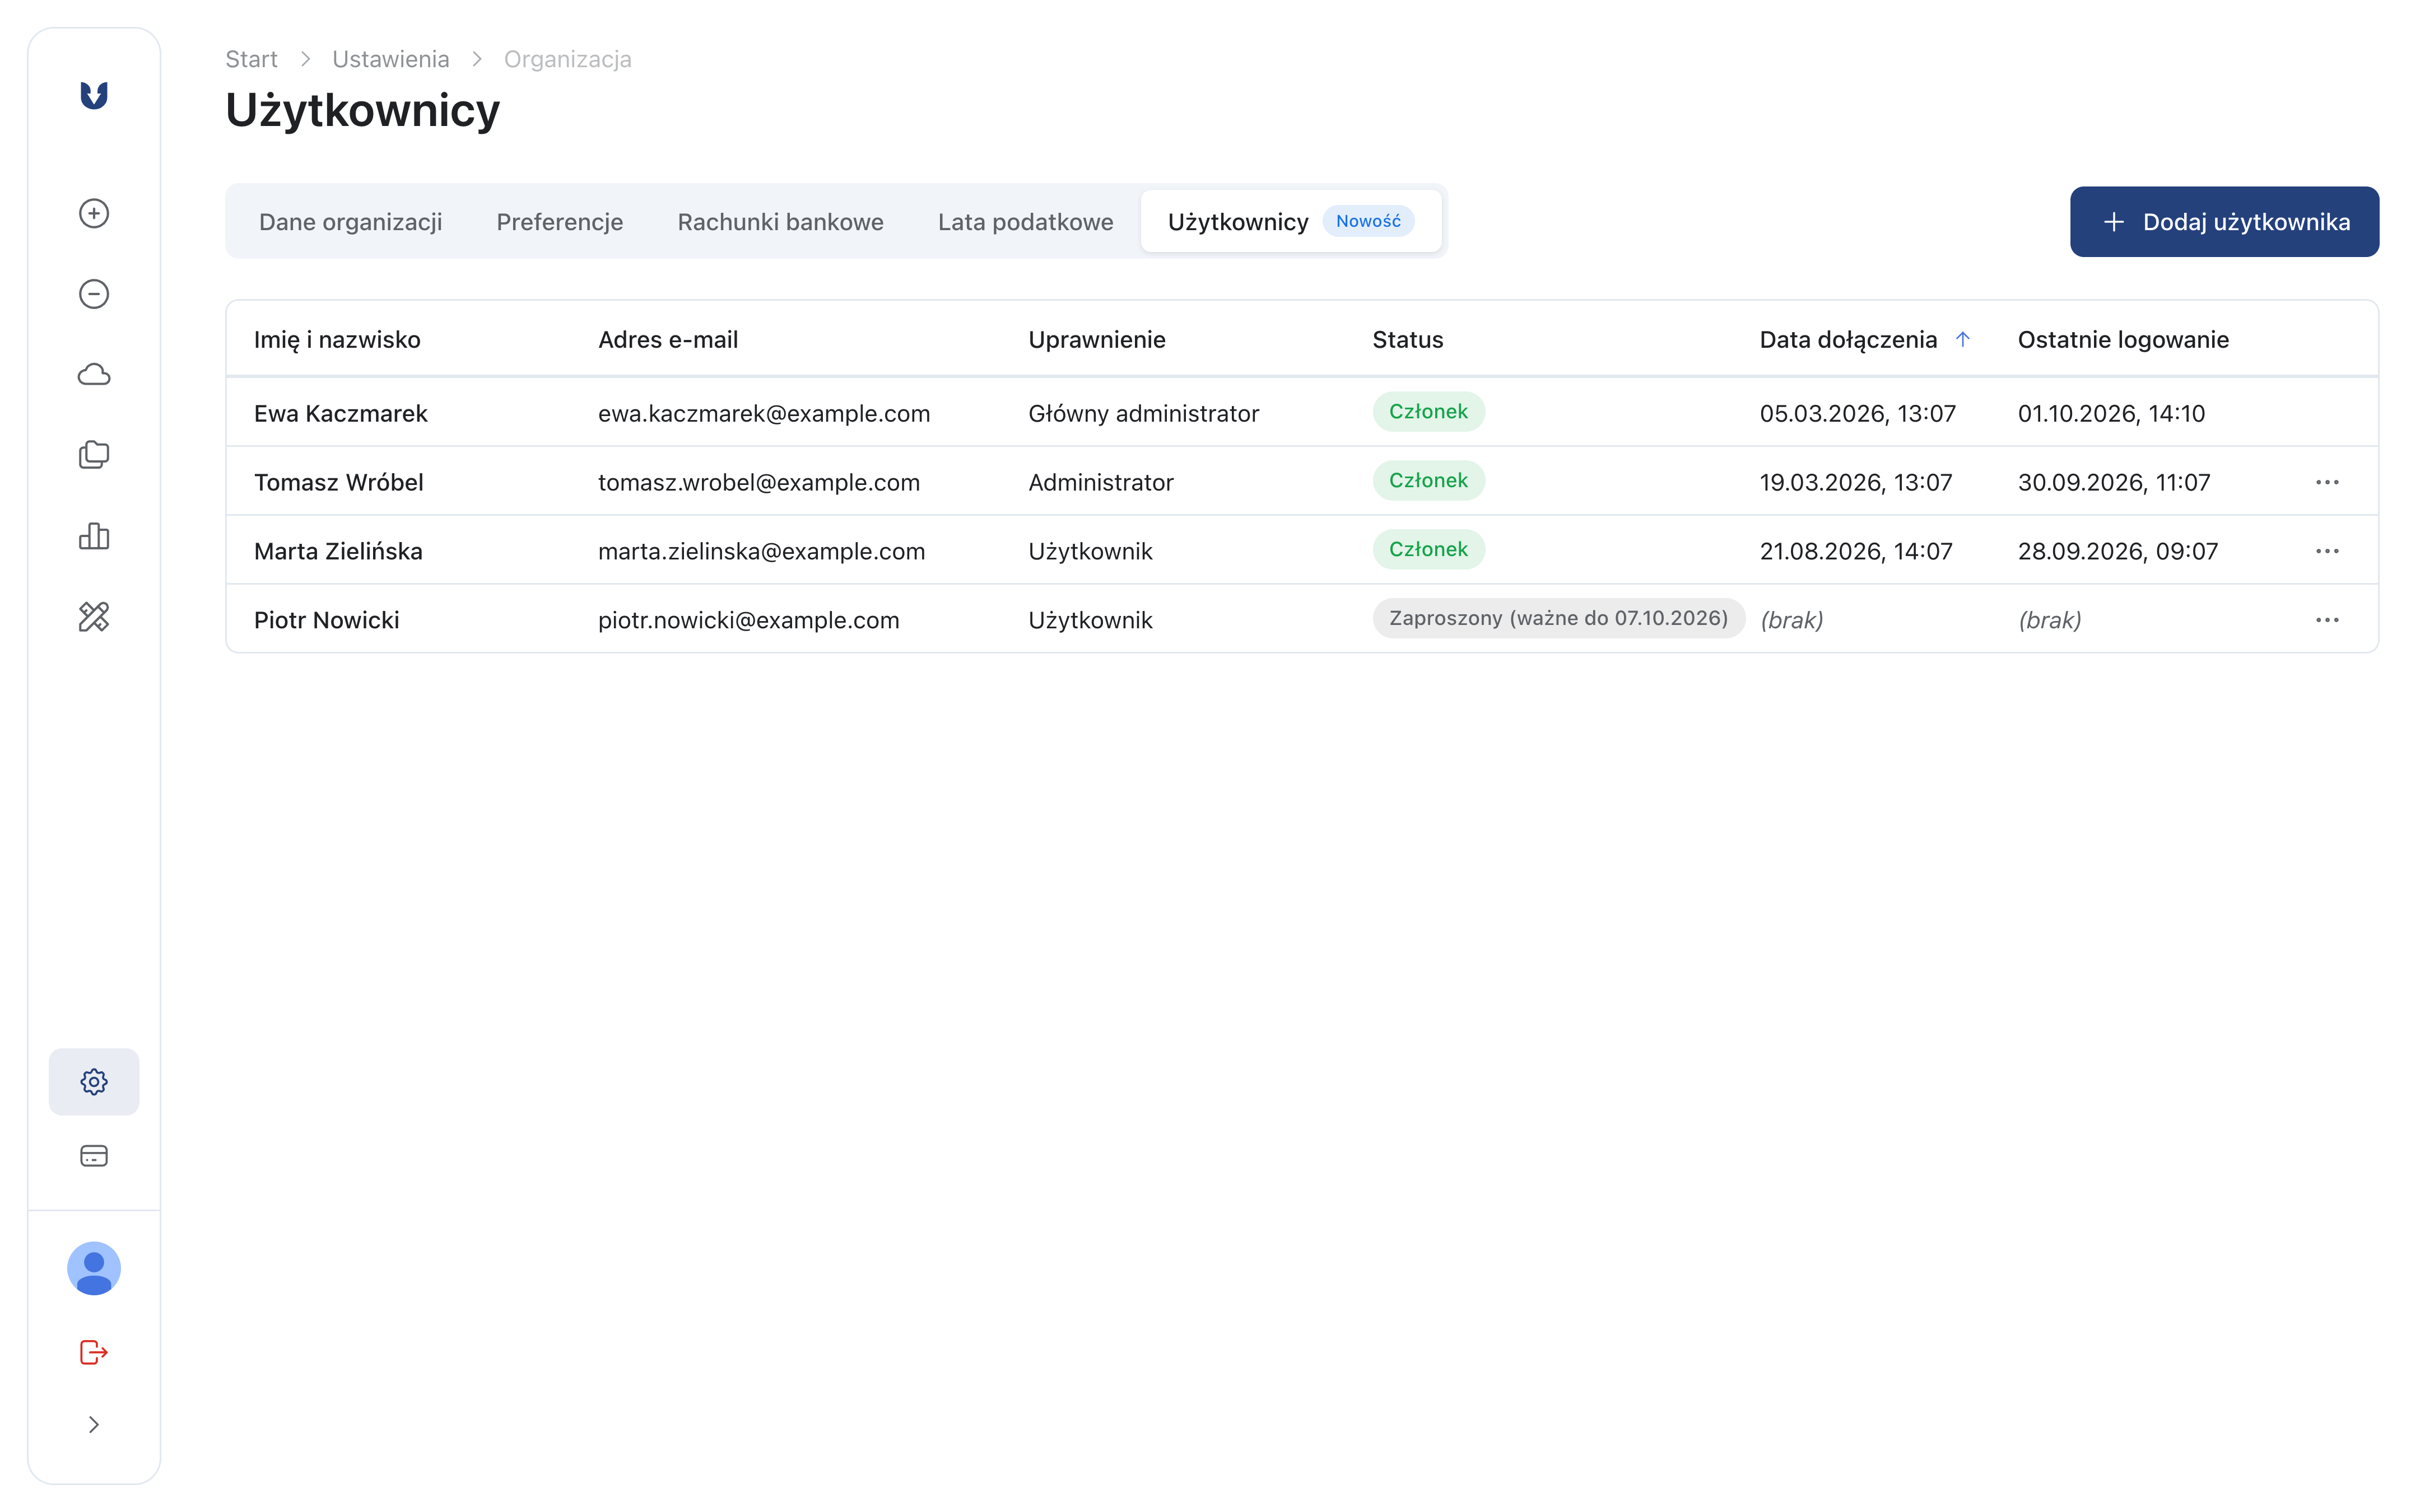Open the more options menu for Tomasz Wróbel
The image size is (2420, 1512).
(x=2327, y=483)
